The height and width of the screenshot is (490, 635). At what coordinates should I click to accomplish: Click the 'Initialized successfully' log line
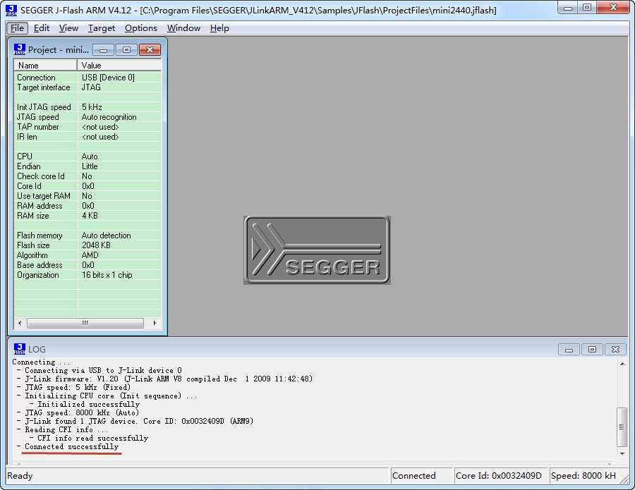point(89,404)
